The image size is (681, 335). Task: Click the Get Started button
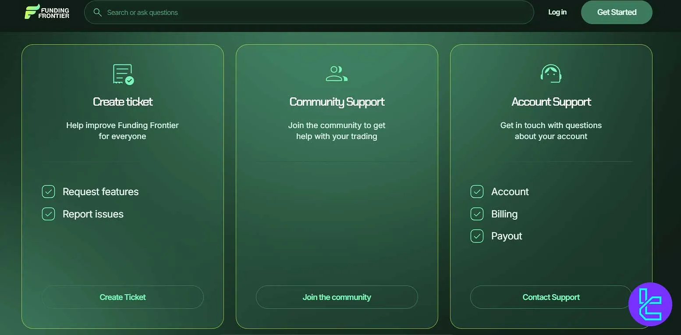coord(616,12)
